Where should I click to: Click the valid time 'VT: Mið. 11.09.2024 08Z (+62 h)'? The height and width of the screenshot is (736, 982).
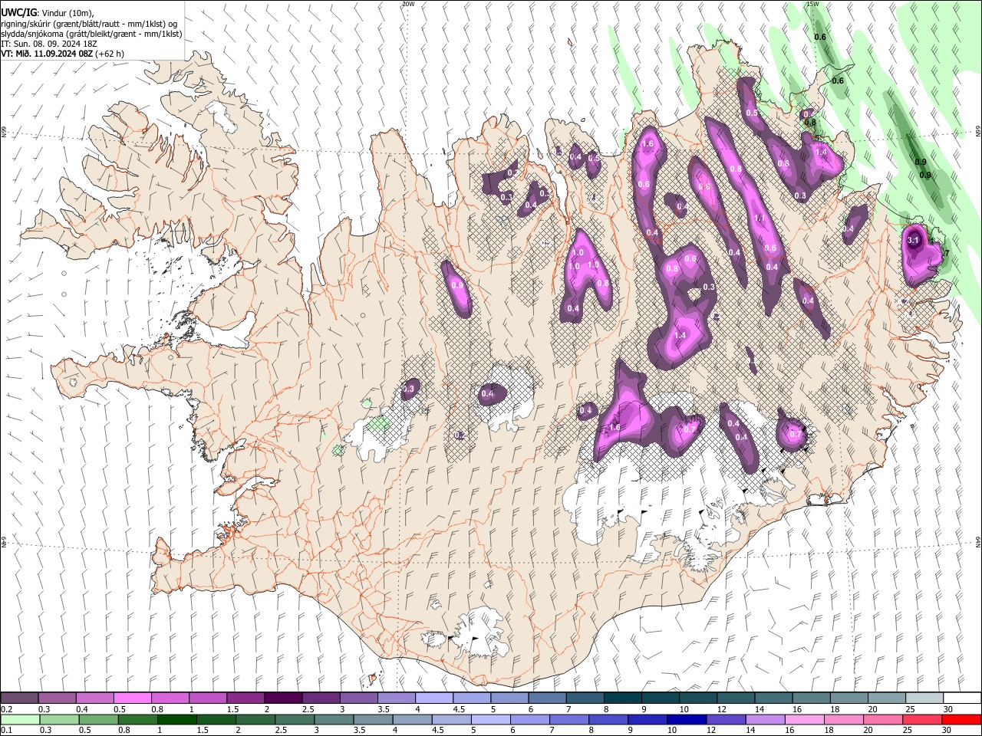[x=62, y=54]
